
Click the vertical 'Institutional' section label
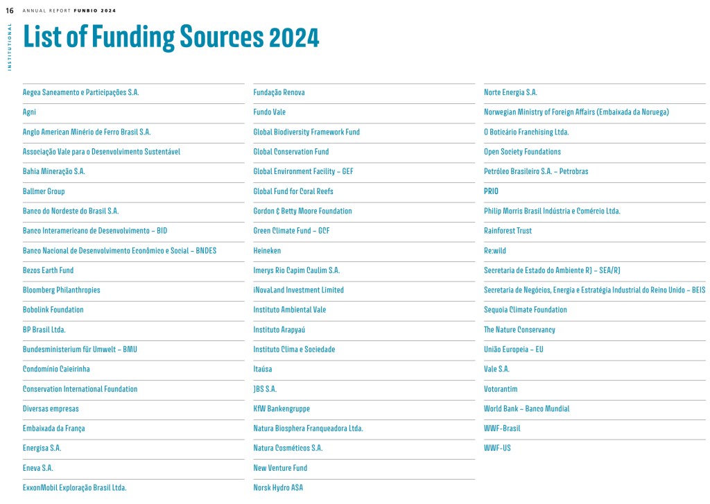pyautogui.click(x=10, y=46)
